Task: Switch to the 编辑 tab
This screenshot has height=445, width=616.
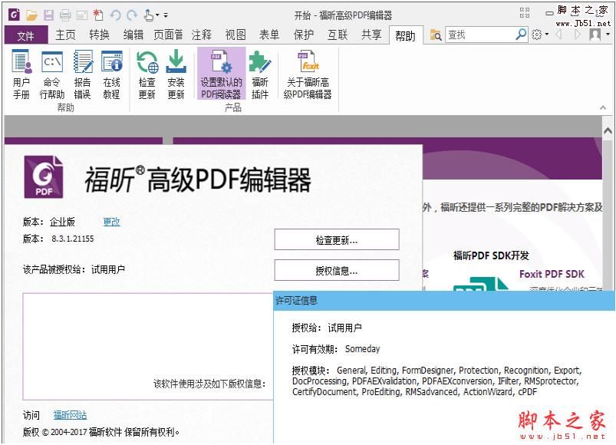Action: (x=133, y=35)
